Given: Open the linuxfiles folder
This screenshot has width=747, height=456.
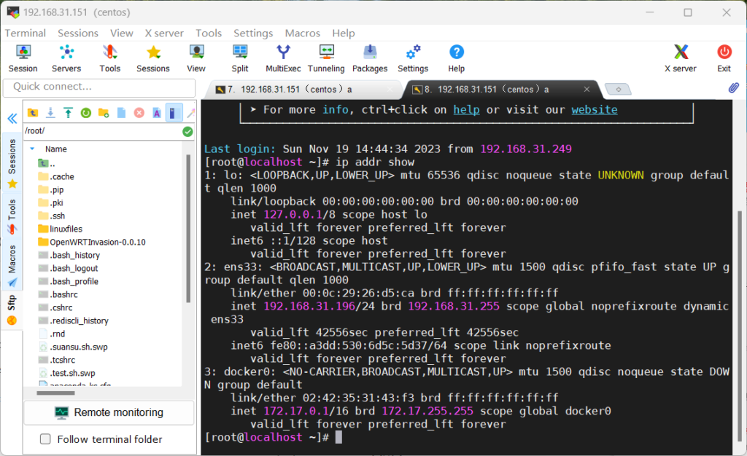Looking at the screenshot, I should pyautogui.click(x=66, y=229).
